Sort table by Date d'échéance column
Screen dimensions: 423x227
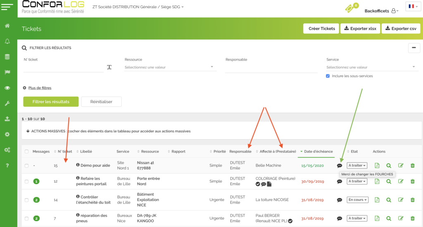tap(318, 151)
